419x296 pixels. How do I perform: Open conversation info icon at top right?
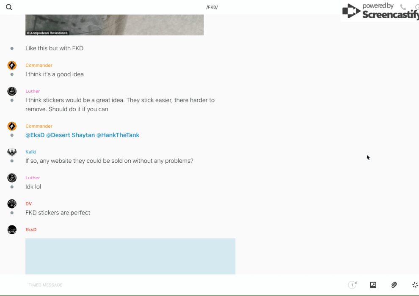point(416,7)
